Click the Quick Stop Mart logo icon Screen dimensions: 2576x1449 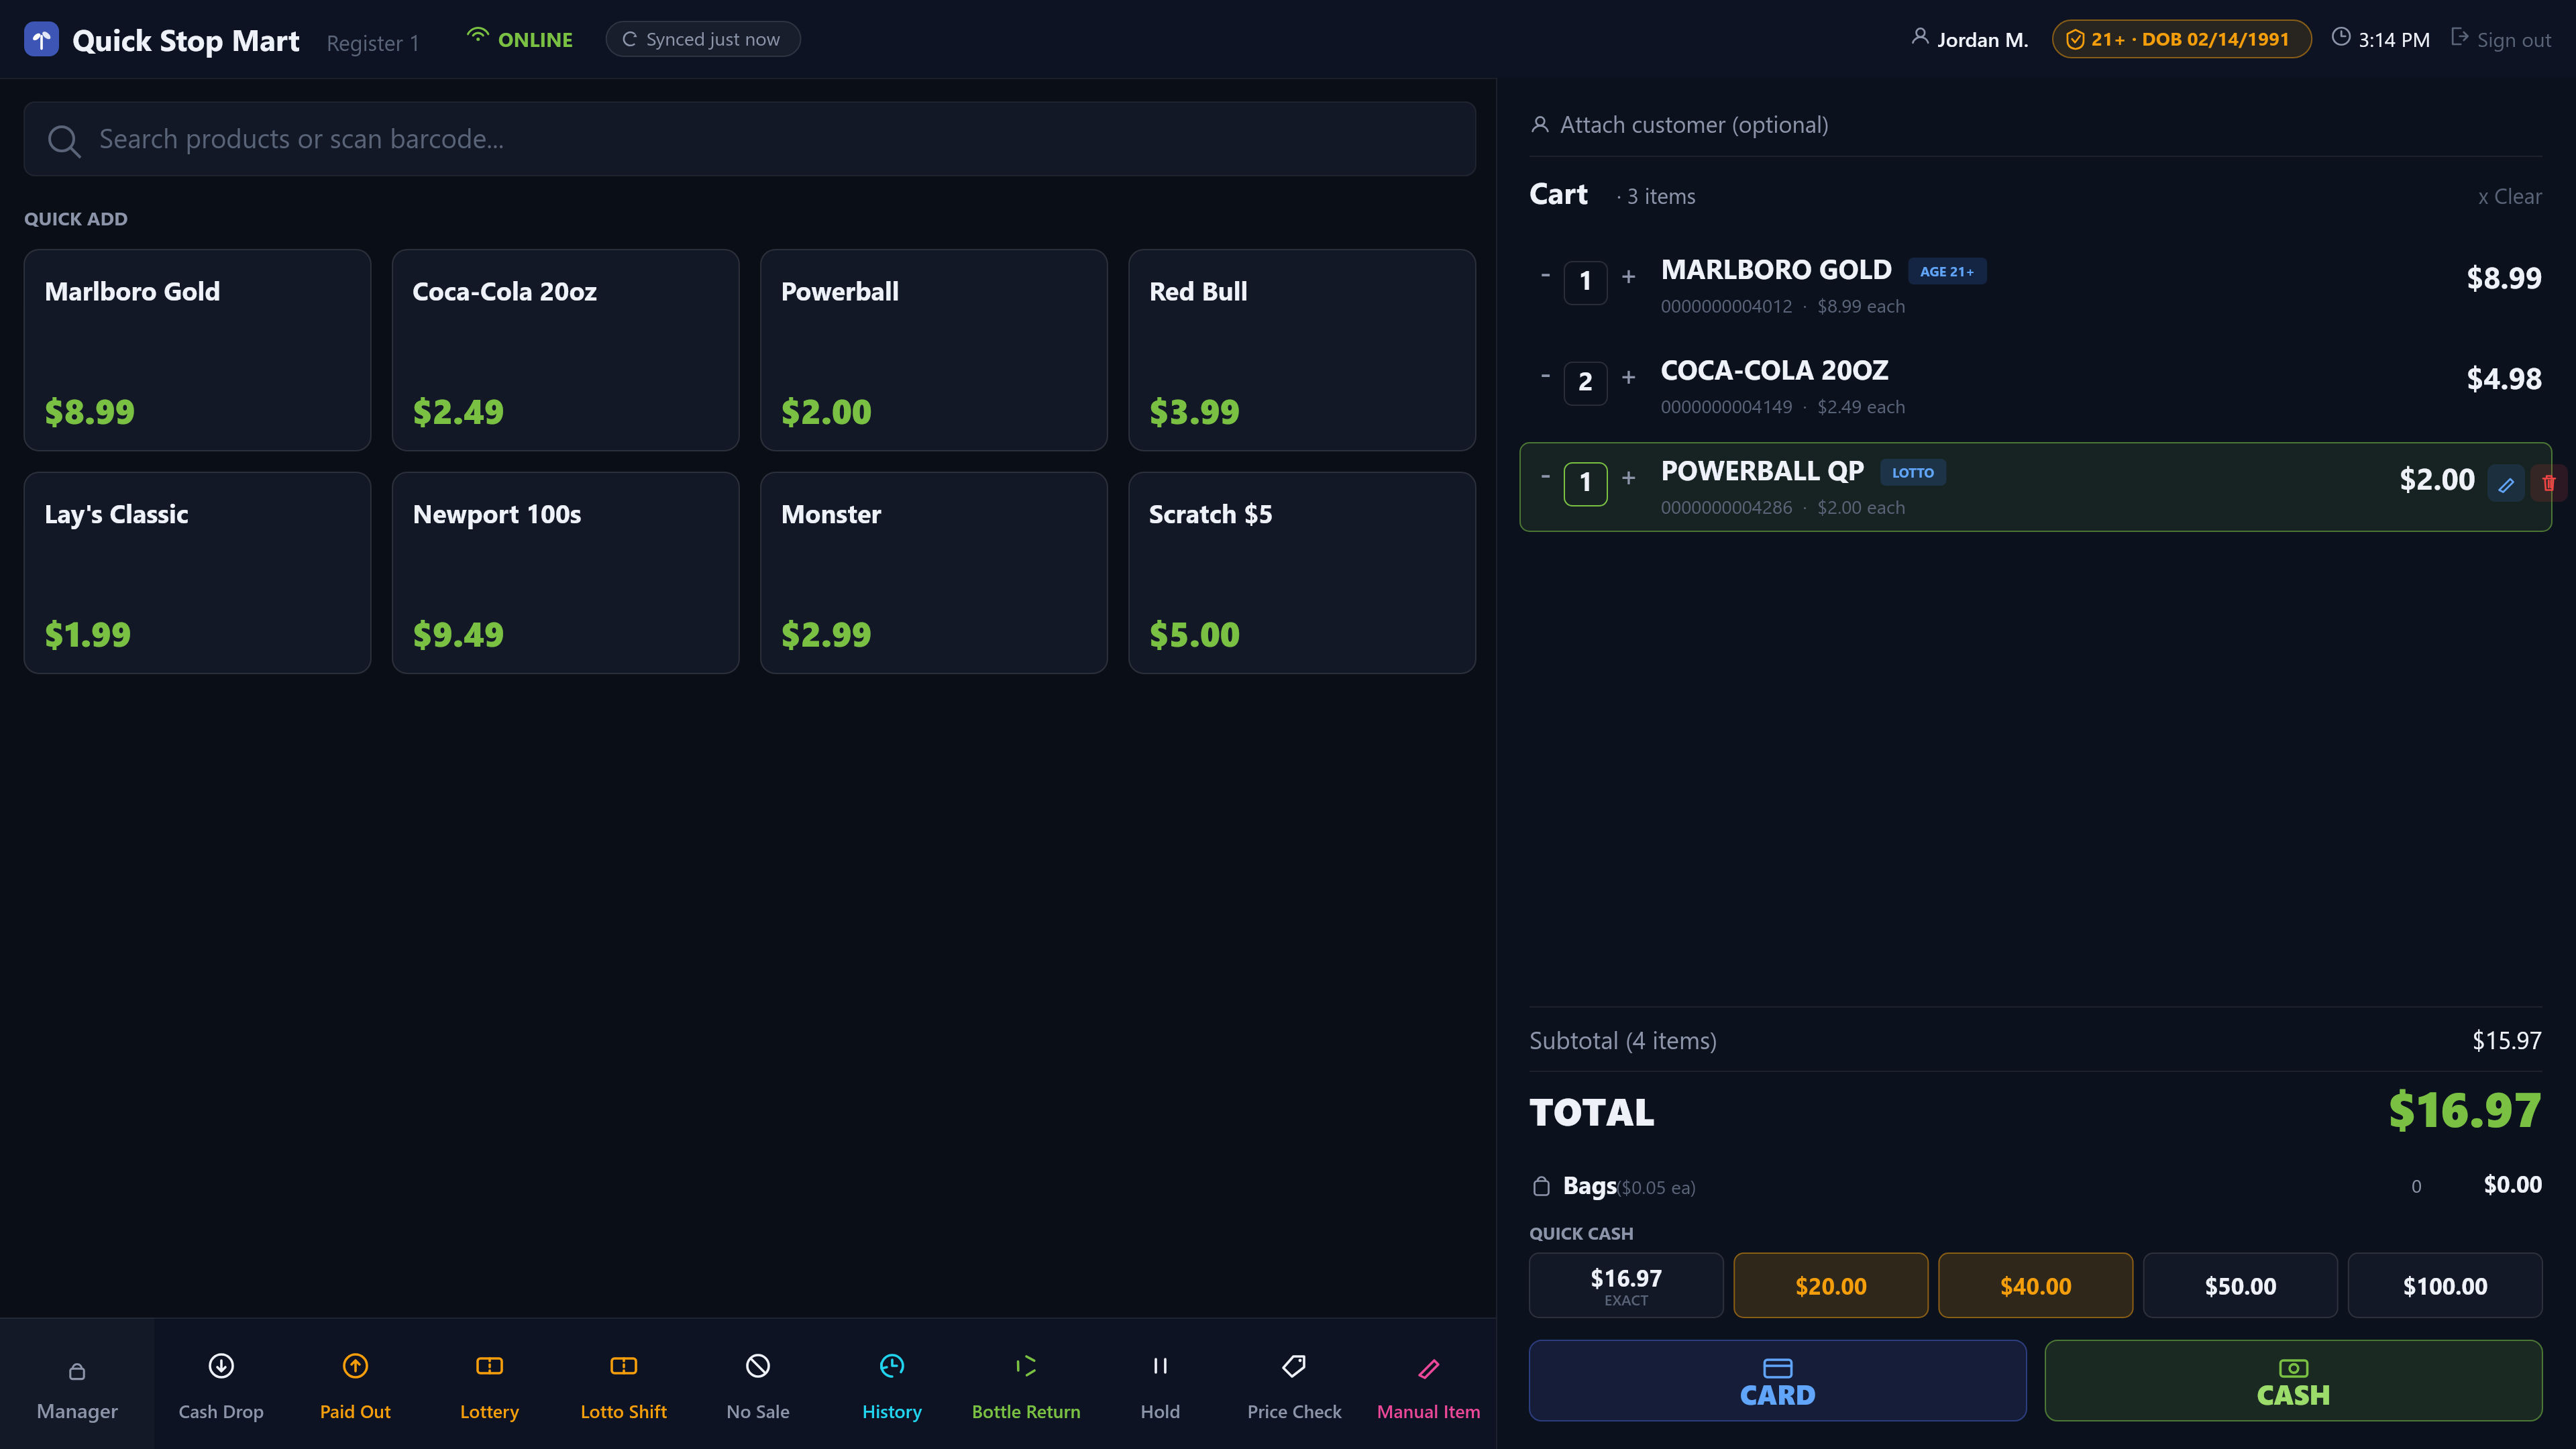(x=41, y=40)
